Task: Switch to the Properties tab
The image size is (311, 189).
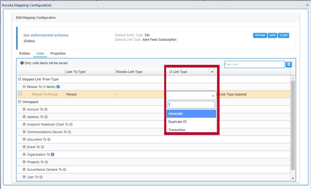Action: click(x=58, y=53)
